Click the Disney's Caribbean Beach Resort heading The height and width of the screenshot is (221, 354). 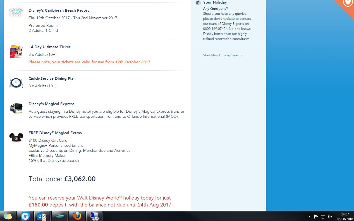pos(59,10)
